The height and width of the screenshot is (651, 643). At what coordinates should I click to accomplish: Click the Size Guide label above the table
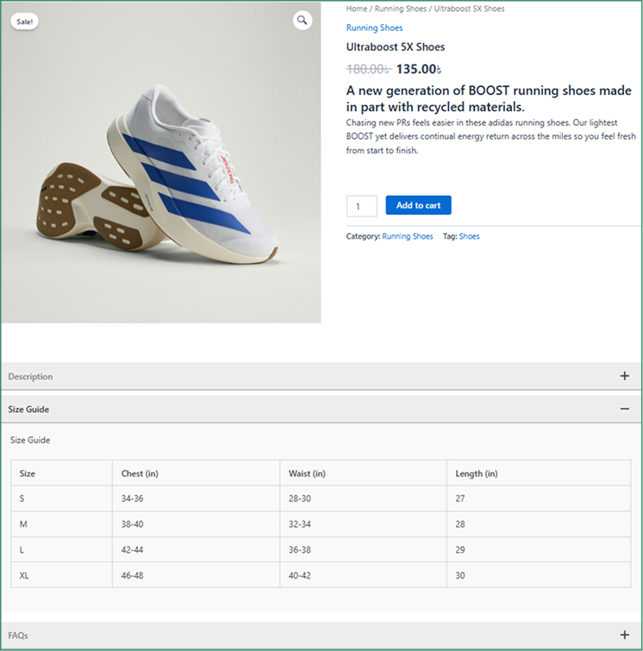[30, 440]
